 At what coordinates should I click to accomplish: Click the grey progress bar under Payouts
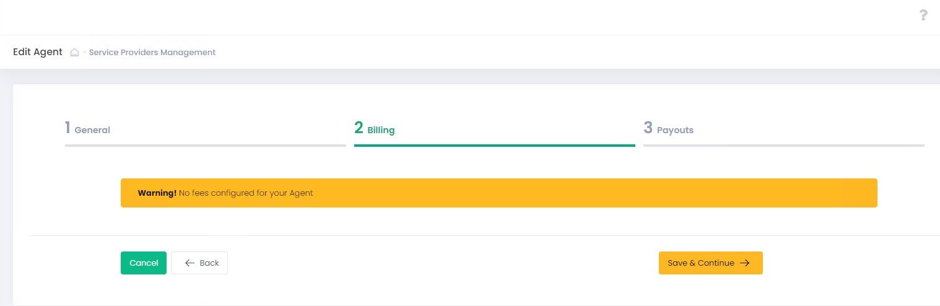pos(783,146)
